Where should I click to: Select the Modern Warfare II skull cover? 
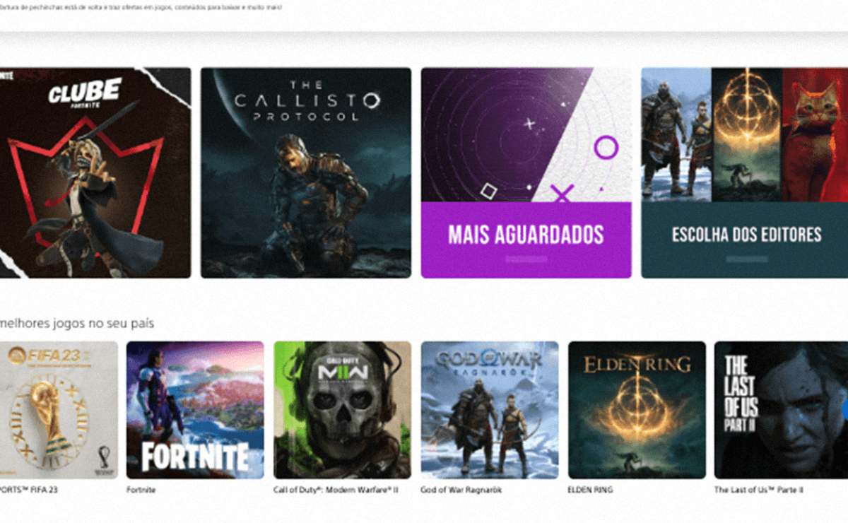coord(342,410)
